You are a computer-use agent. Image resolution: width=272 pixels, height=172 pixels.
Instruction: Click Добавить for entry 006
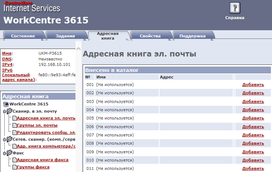(253, 126)
